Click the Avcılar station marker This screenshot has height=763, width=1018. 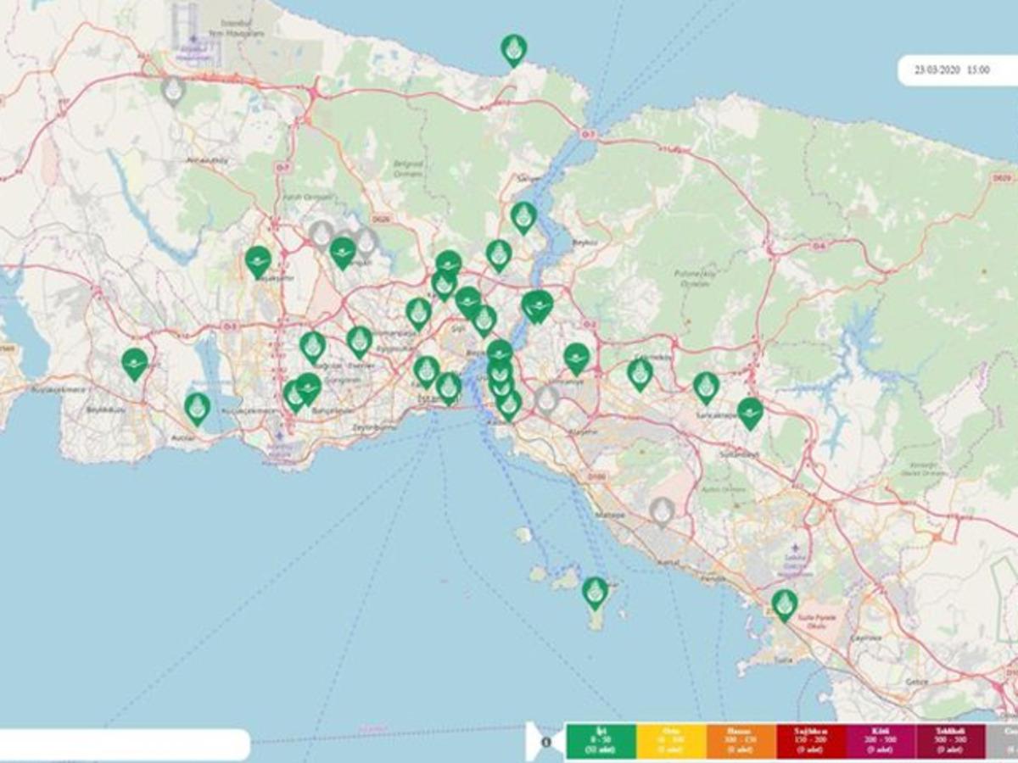click(199, 405)
